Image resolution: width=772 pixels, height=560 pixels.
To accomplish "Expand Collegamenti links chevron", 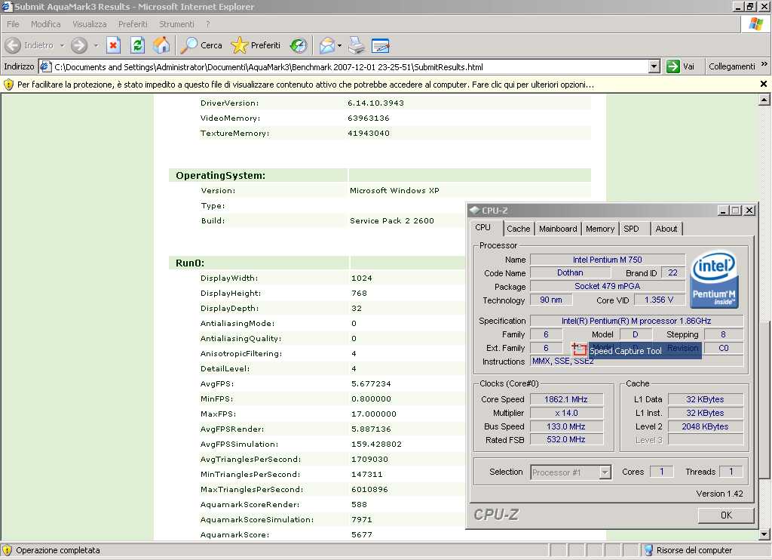I will tap(764, 64).
